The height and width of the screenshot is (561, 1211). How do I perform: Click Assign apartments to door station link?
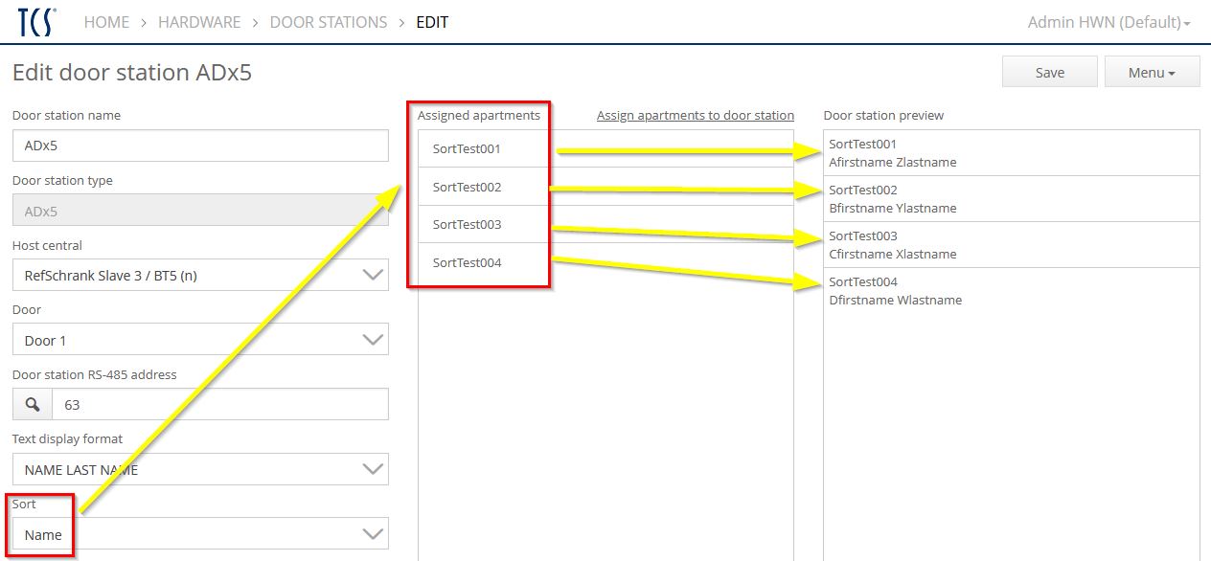click(x=695, y=116)
